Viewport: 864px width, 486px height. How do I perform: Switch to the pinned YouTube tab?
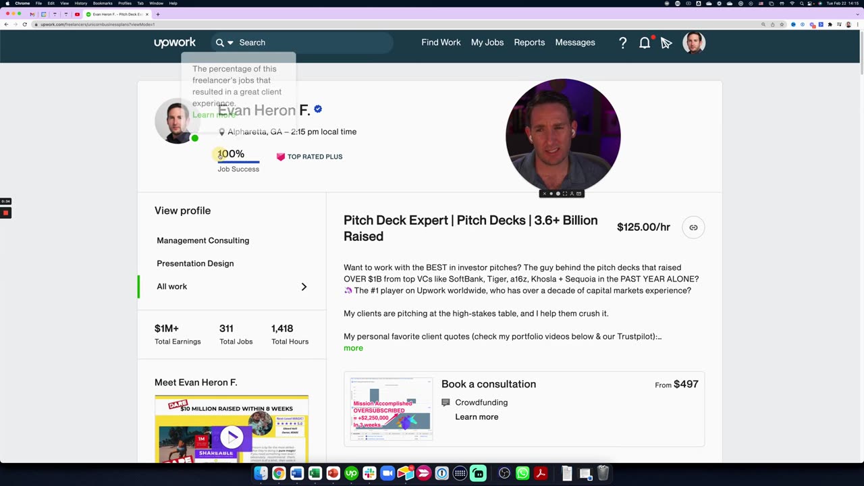point(77,14)
